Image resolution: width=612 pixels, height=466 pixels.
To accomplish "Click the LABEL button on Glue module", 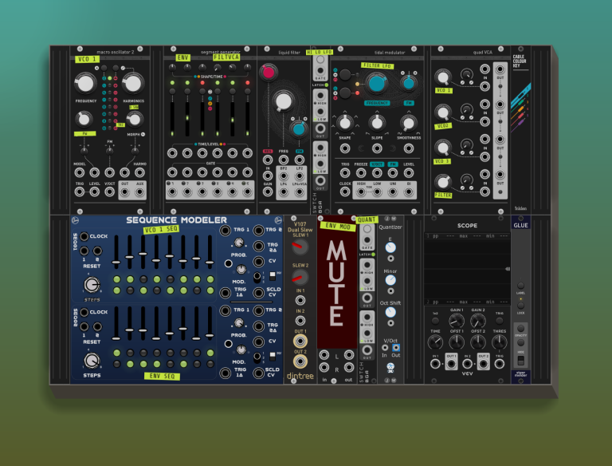I will click(x=520, y=285).
